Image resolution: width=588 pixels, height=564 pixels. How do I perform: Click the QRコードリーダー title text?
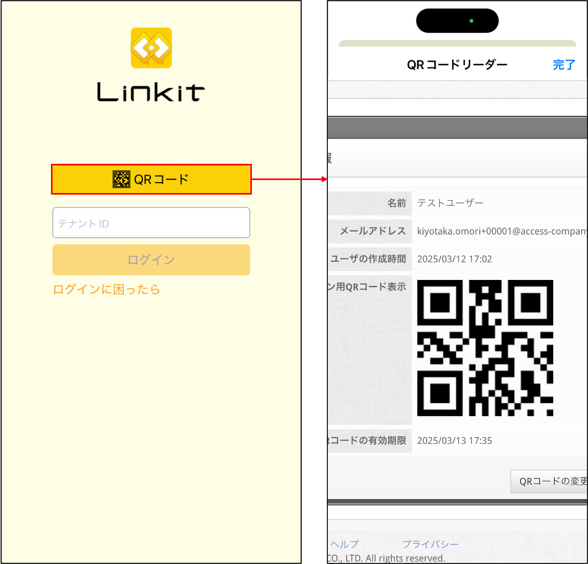tap(457, 65)
